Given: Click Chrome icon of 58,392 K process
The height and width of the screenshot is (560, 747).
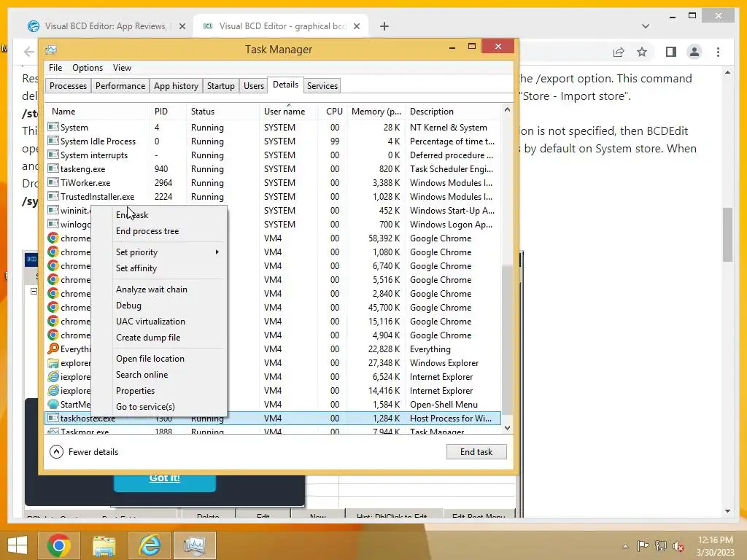Looking at the screenshot, I should pyautogui.click(x=53, y=238).
